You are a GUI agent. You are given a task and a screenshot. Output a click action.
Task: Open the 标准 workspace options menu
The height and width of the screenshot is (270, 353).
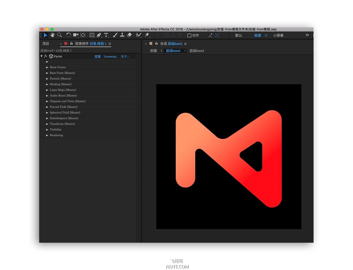click(266, 35)
